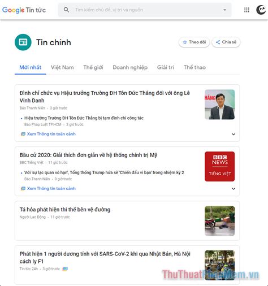Click the star icon in Theo dõi
Image resolution: width=268 pixels, height=286 pixels.
tap(185, 42)
